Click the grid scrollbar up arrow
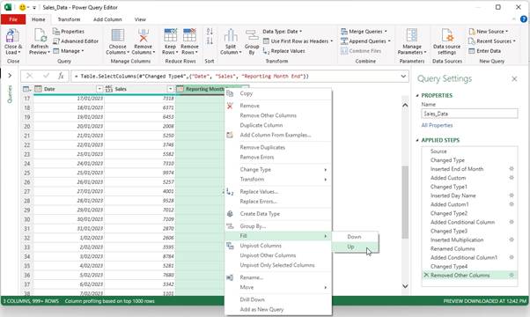This screenshot has height=317, width=530. [405, 105]
